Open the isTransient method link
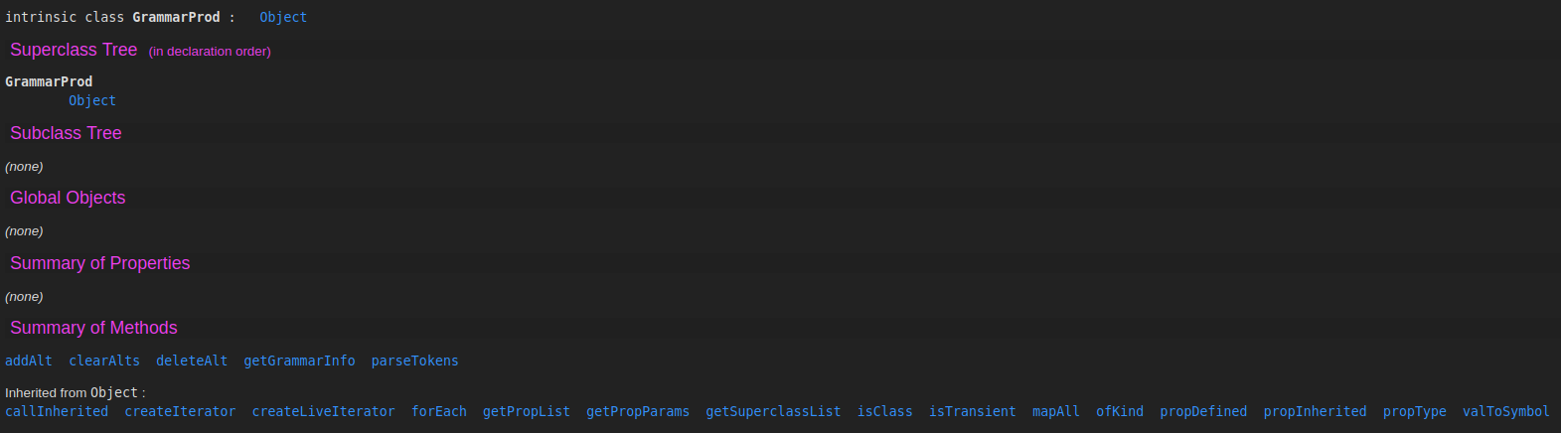The image size is (1561, 433). coord(973,411)
